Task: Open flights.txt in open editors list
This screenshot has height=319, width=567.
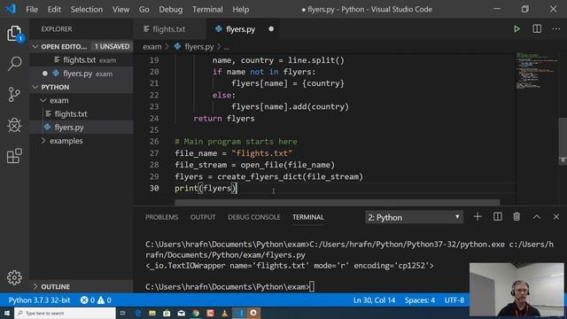Action: point(82,60)
